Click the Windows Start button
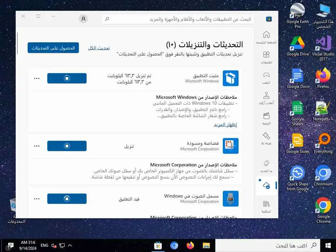Image resolution: width=336 pixels, height=252 pixels. pyautogui.click(x=328, y=245)
